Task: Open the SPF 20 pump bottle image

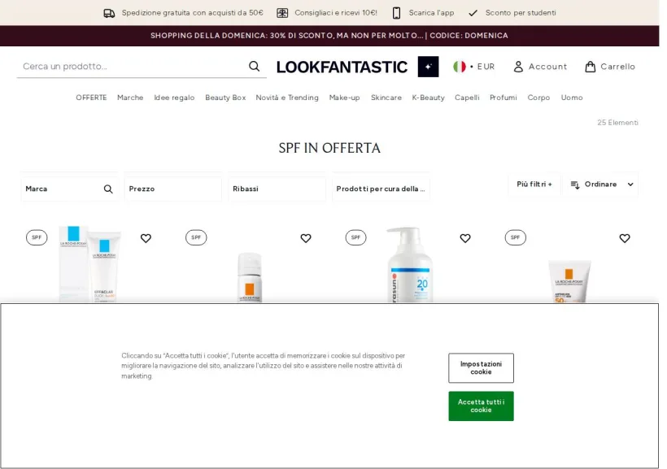Action: [411, 264]
